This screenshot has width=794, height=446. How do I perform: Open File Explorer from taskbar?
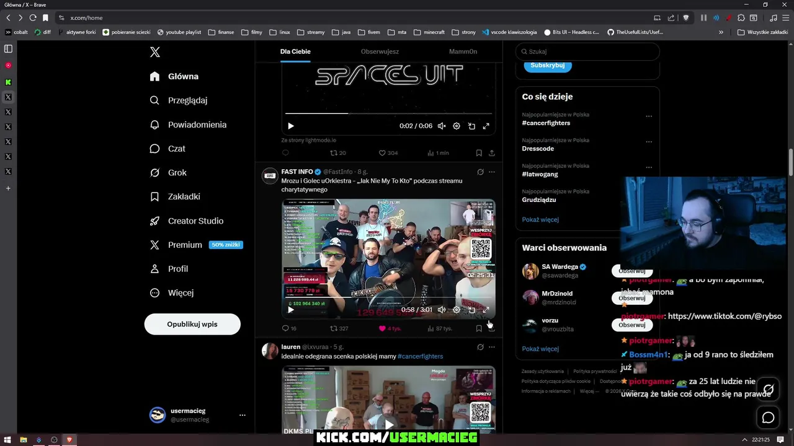pyautogui.click(x=23, y=440)
